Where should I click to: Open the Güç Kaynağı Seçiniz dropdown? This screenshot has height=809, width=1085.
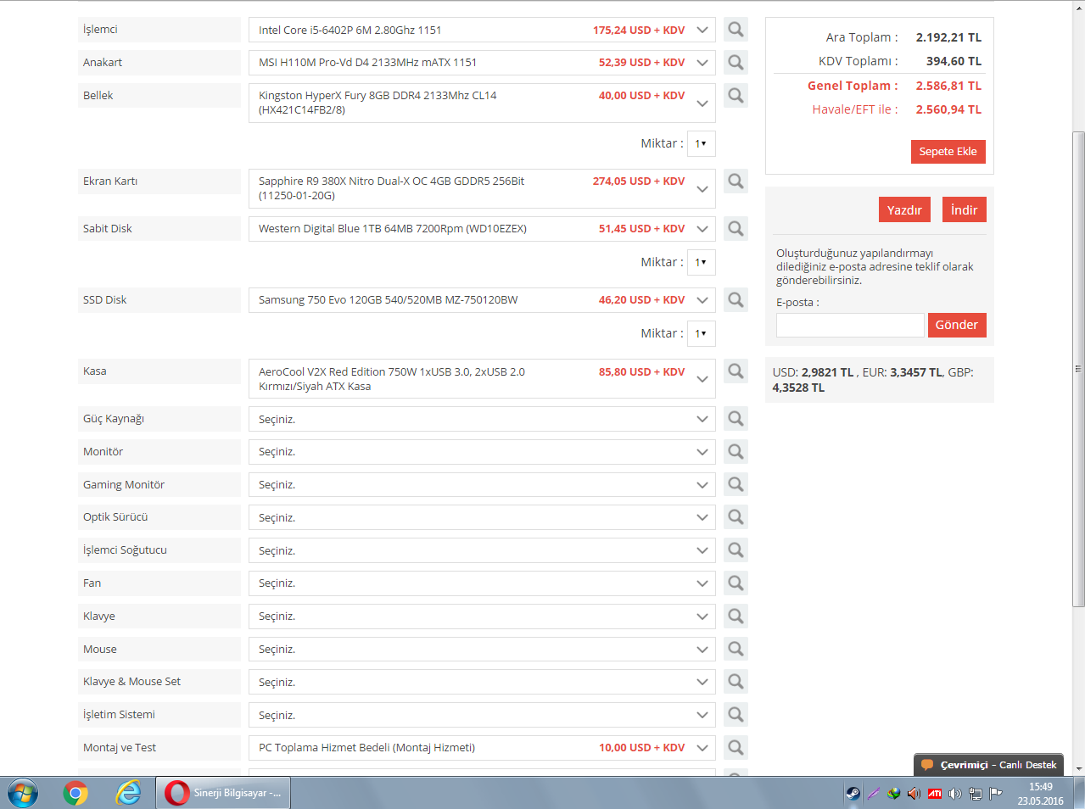click(482, 419)
